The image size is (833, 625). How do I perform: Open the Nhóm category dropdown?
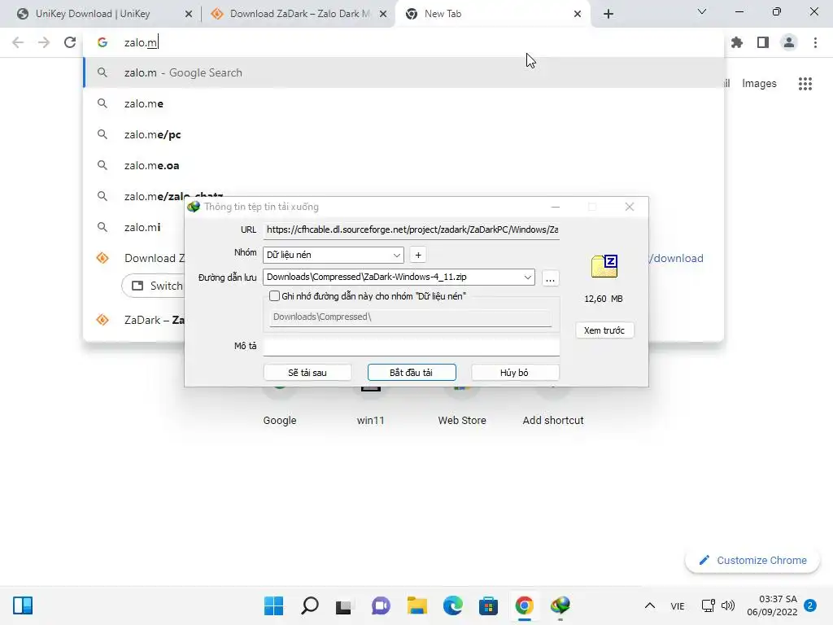(x=333, y=255)
